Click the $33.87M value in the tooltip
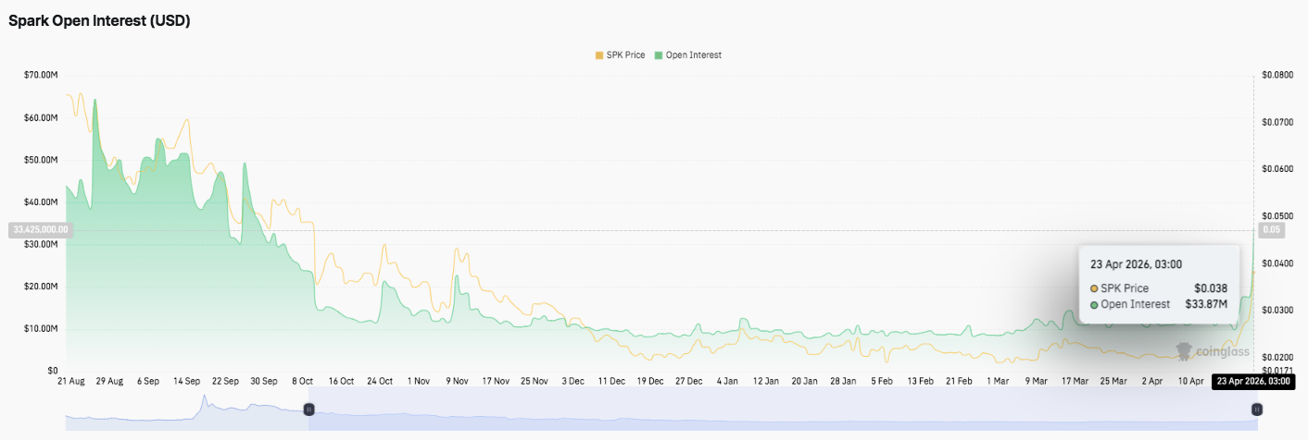This screenshot has height=440, width=1308. coord(1206,304)
